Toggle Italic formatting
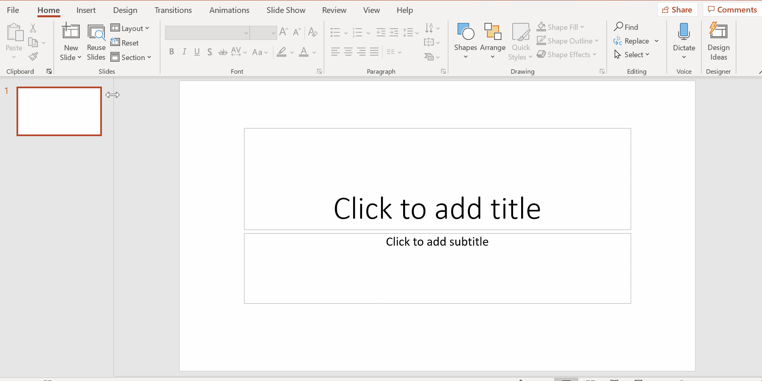The width and height of the screenshot is (762, 381). coord(184,52)
